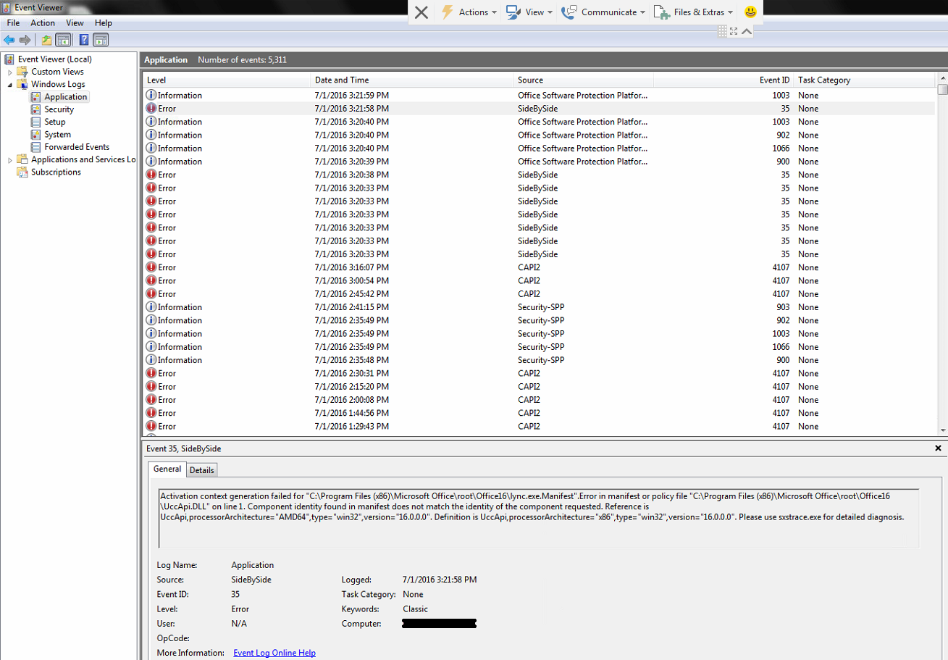Click the remote toolbar fullscreen arrows icon
The width and height of the screenshot is (948, 660).
(x=734, y=31)
